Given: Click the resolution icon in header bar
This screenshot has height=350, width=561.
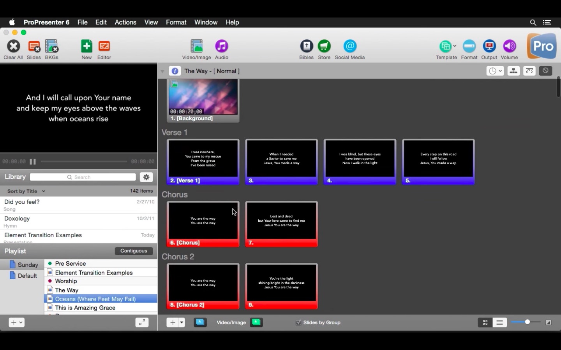Looking at the screenshot, I should (529, 71).
